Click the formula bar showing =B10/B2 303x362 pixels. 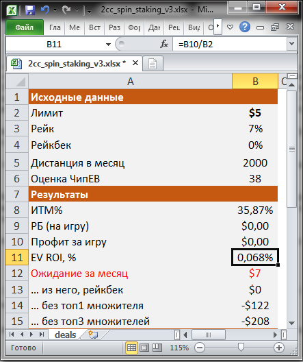point(229,44)
